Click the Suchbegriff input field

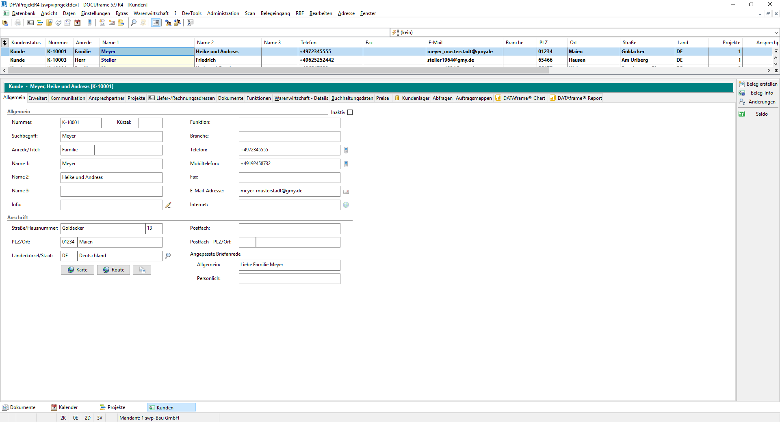point(111,136)
